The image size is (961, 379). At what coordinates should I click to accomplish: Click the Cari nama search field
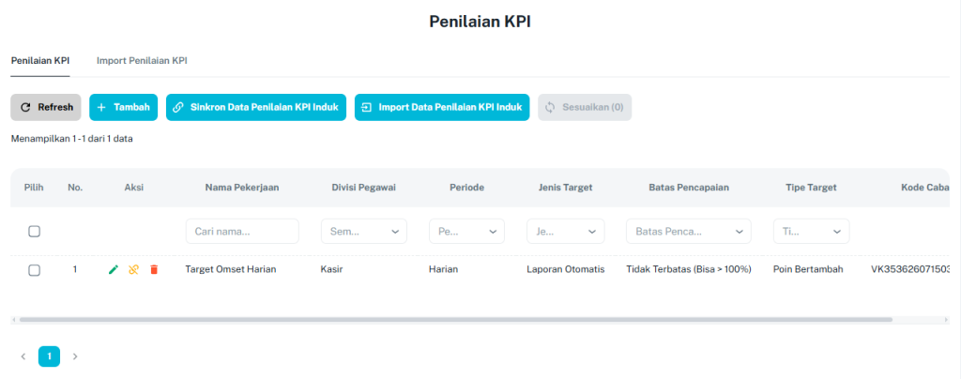pos(242,232)
